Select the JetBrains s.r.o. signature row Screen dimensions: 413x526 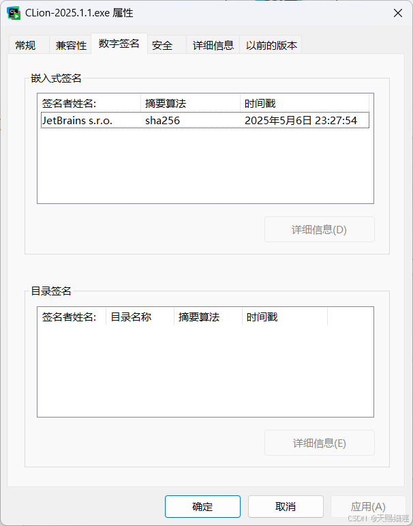point(205,120)
